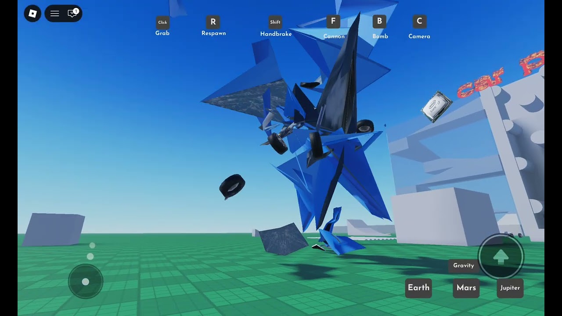Fire the Cannon with F key
Viewport: 562px width, 316px height.
(333, 21)
